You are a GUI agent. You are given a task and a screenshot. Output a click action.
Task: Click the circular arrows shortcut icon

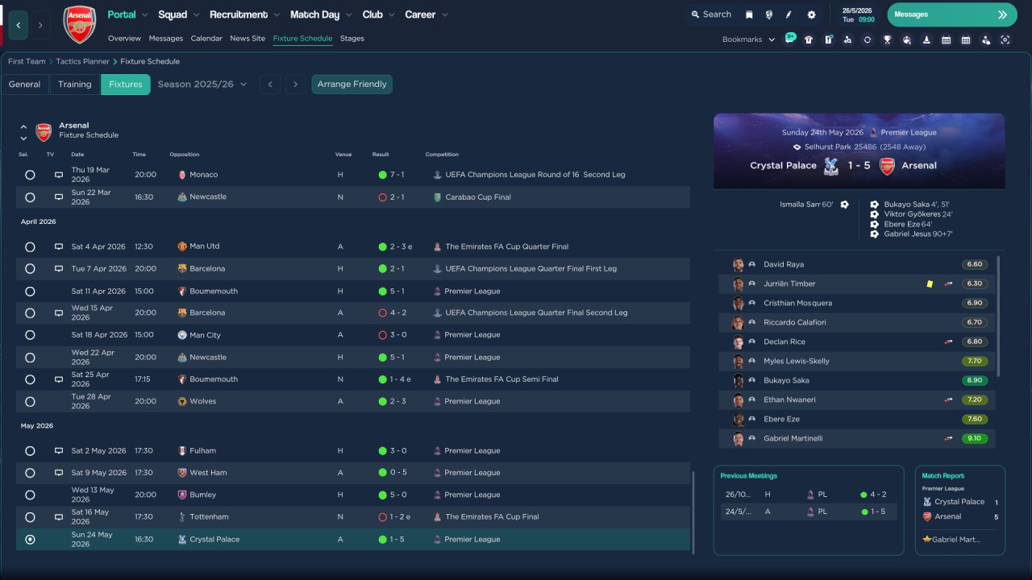coord(868,39)
